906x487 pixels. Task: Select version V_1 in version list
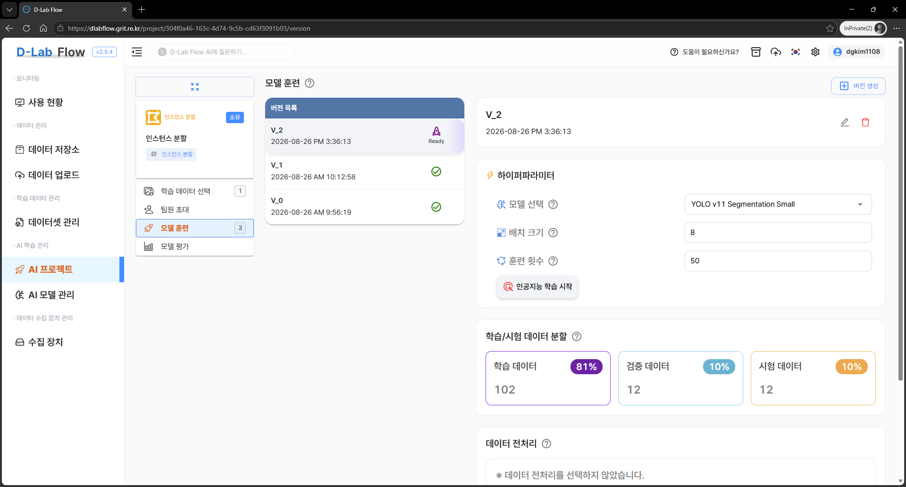(x=364, y=171)
